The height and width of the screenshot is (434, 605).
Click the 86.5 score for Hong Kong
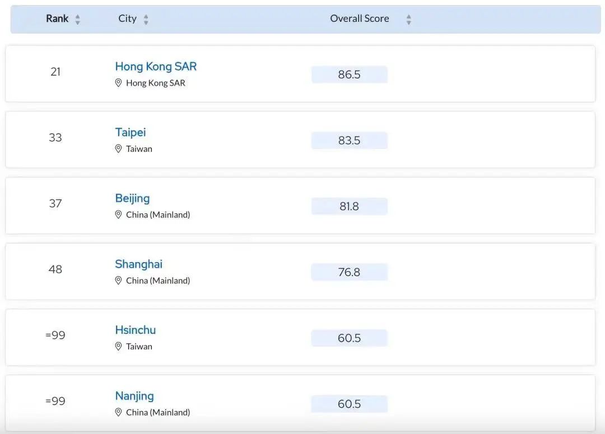[x=349, y=74]
